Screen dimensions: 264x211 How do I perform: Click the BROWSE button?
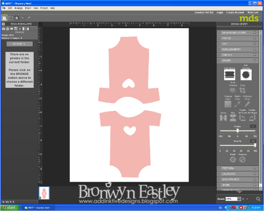(20, 44)
